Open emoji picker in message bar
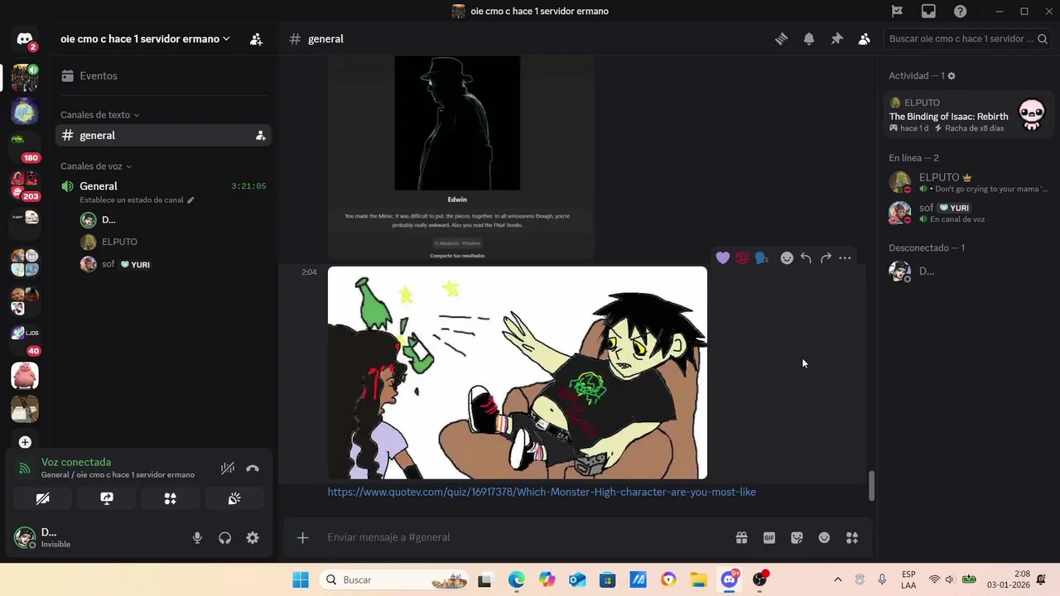The width and height of the screenshot is (1060, 596). click(x=824, y=537)
